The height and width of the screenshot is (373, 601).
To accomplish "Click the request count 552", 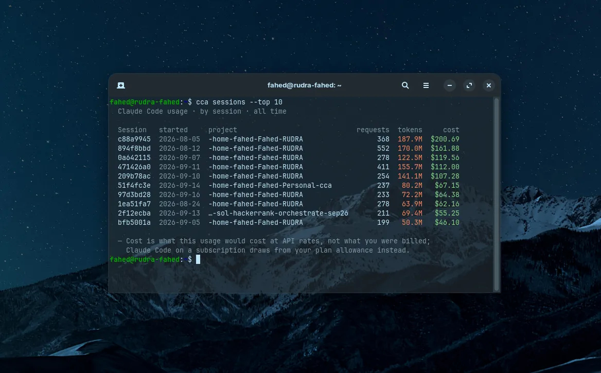I will (x=383, y=148).
